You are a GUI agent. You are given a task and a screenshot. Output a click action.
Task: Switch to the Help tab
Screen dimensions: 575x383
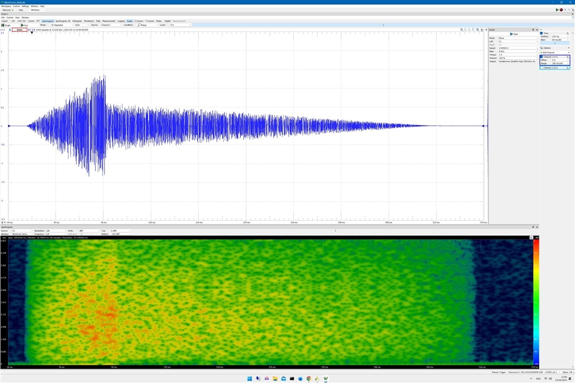(21, 10)
